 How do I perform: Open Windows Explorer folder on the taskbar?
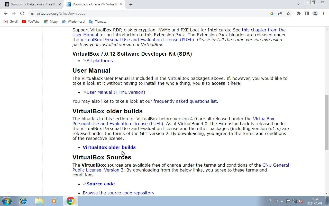point(39,201)
